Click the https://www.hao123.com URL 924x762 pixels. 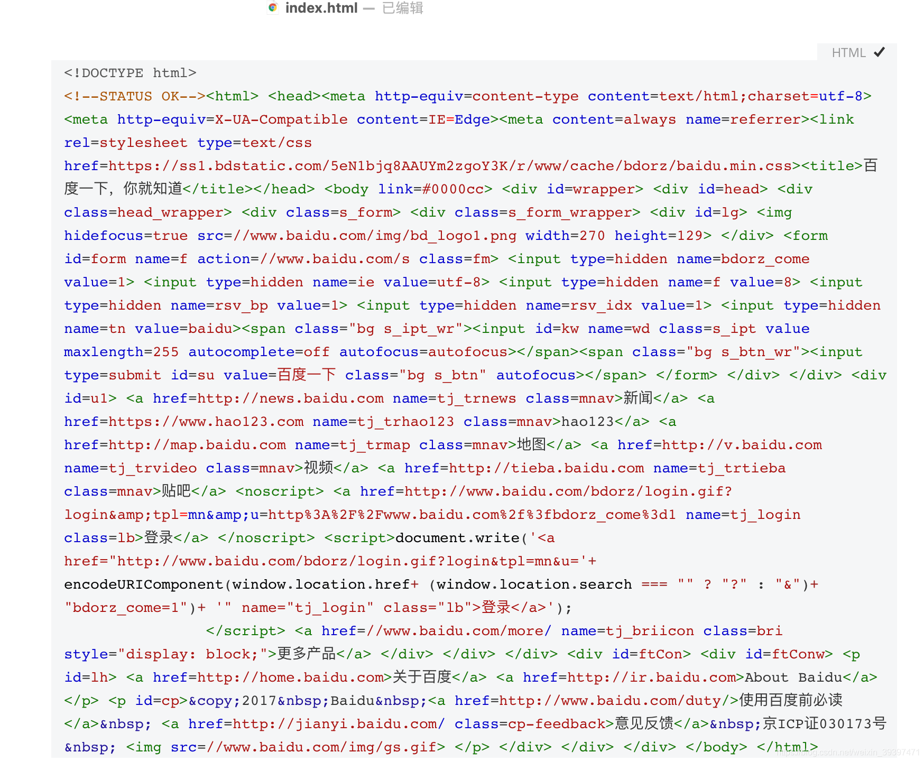click(x=206, y=422)
